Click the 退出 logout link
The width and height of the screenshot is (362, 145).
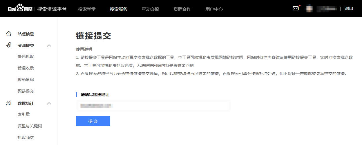point(349,9)
